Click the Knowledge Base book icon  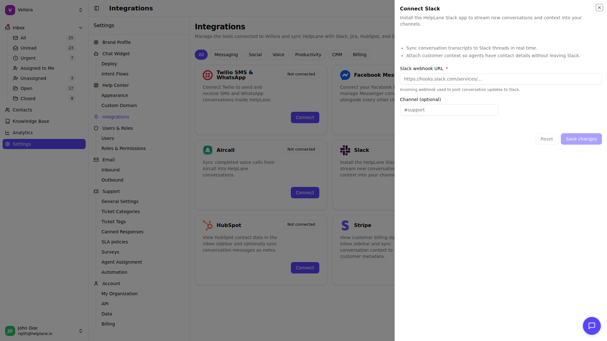click(x=8, y=121)
